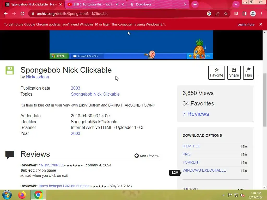Viewport: 267px width, 200px height.
Task: Click the page vertical scrollbar thumb
Action: point(265,100)
